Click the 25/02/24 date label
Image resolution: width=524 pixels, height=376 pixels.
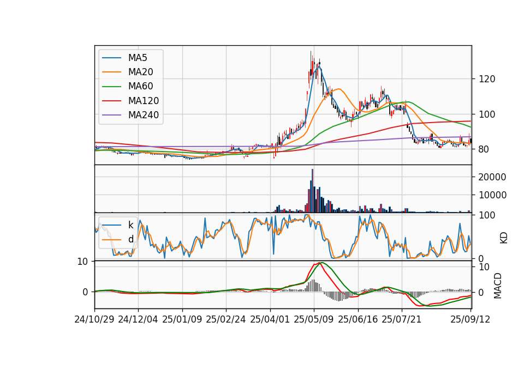(x=226, y=319)
